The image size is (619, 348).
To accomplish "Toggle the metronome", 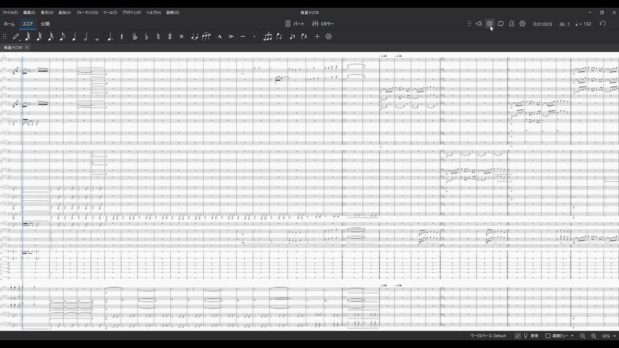I will [x=511, y=24].
